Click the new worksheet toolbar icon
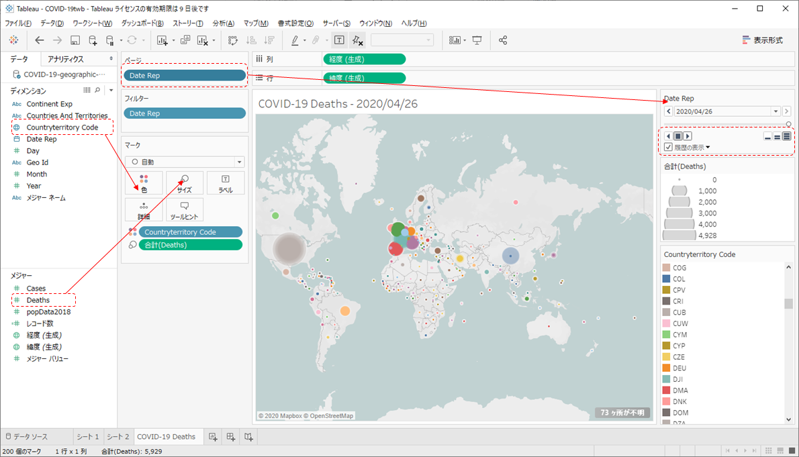Screen dimensions: 799x457 pyautogui.click(x=162, y=40)
